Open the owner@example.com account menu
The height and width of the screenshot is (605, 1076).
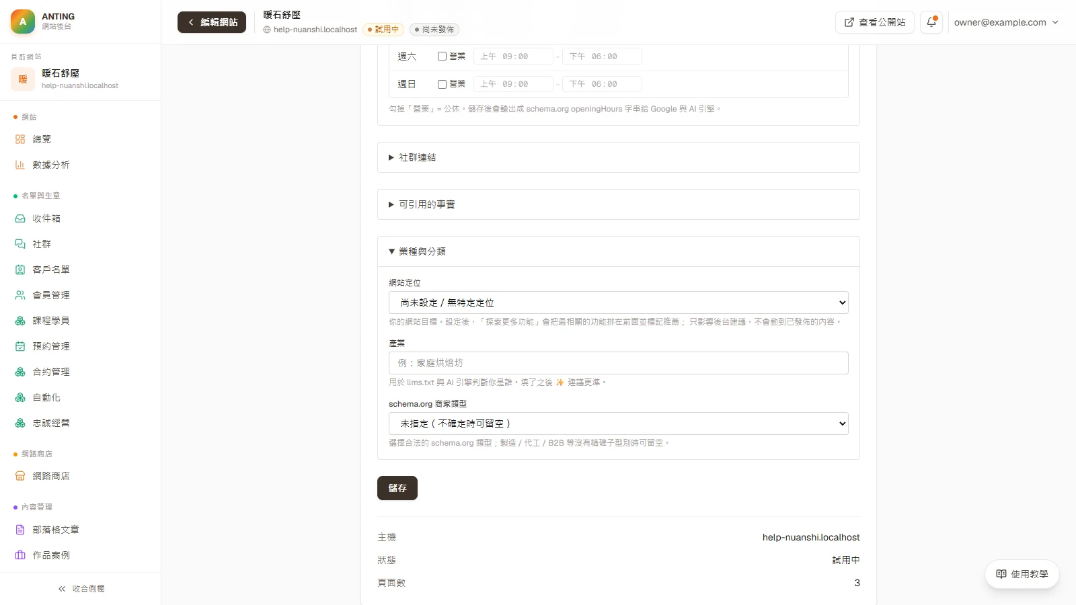click(x=1006, y=22)
